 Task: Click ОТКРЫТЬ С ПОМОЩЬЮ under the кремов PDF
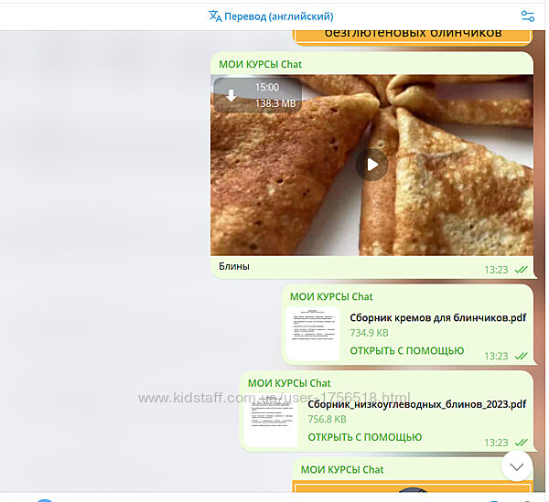click(x=406, y=351)
